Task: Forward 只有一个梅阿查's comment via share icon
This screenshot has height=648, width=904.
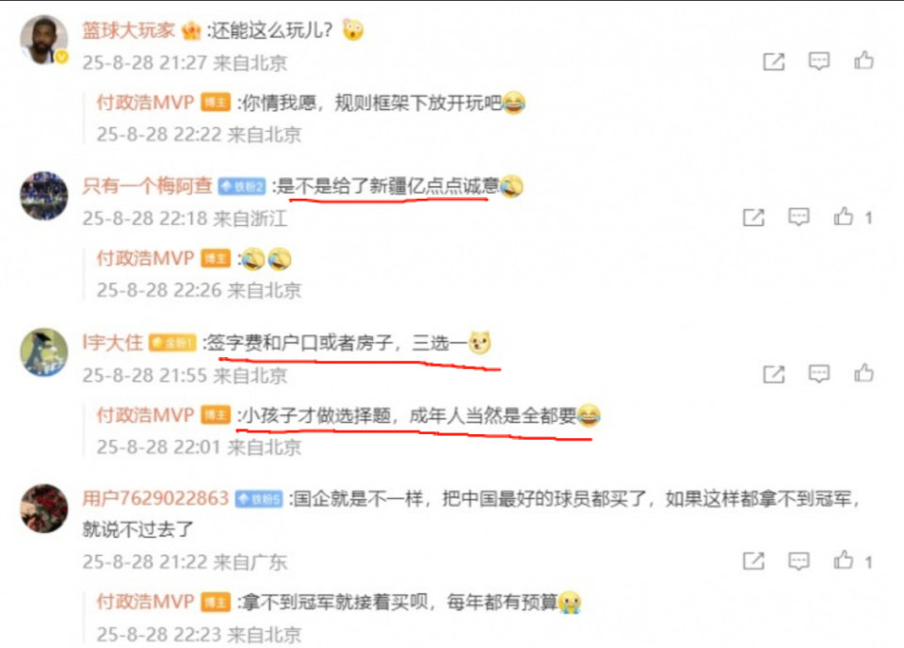Action: coord(753,218)
